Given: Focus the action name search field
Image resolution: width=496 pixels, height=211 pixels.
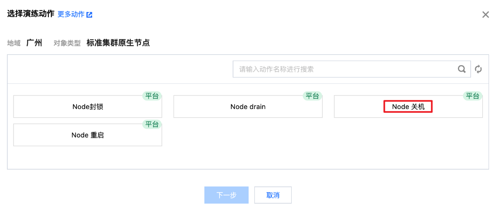Looking at the screenshot, I should 344,69.
